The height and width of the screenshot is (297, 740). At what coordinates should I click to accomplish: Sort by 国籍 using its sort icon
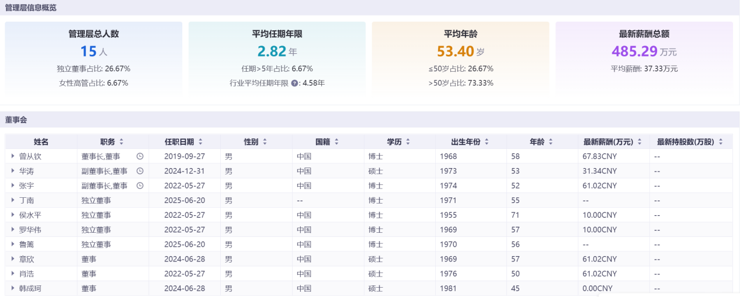tap(336, 142)
